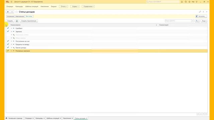
Task: Toggle the checkmark for Зарплата
Action: 8,31
